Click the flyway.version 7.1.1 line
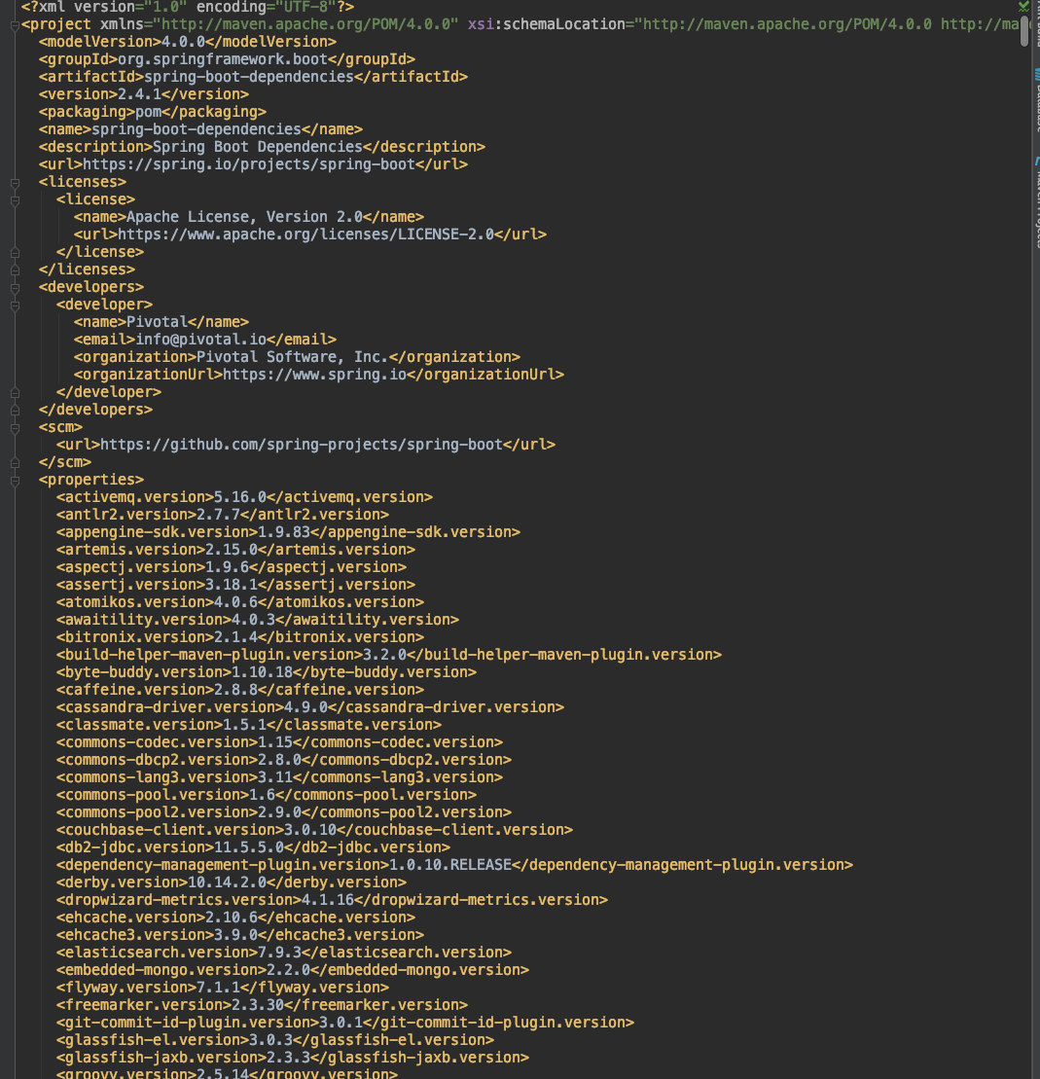Viewport: 1040px width, 1079px height. [x=223, y=989]
